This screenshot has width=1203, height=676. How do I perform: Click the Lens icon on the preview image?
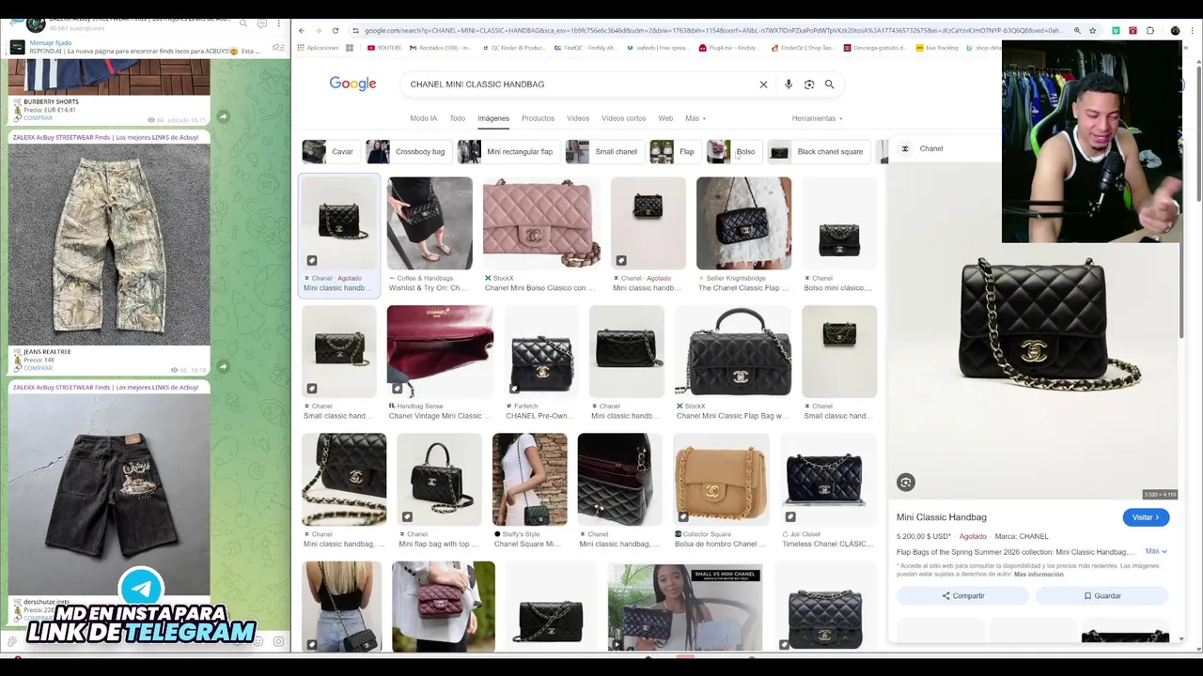pos(906,483)
